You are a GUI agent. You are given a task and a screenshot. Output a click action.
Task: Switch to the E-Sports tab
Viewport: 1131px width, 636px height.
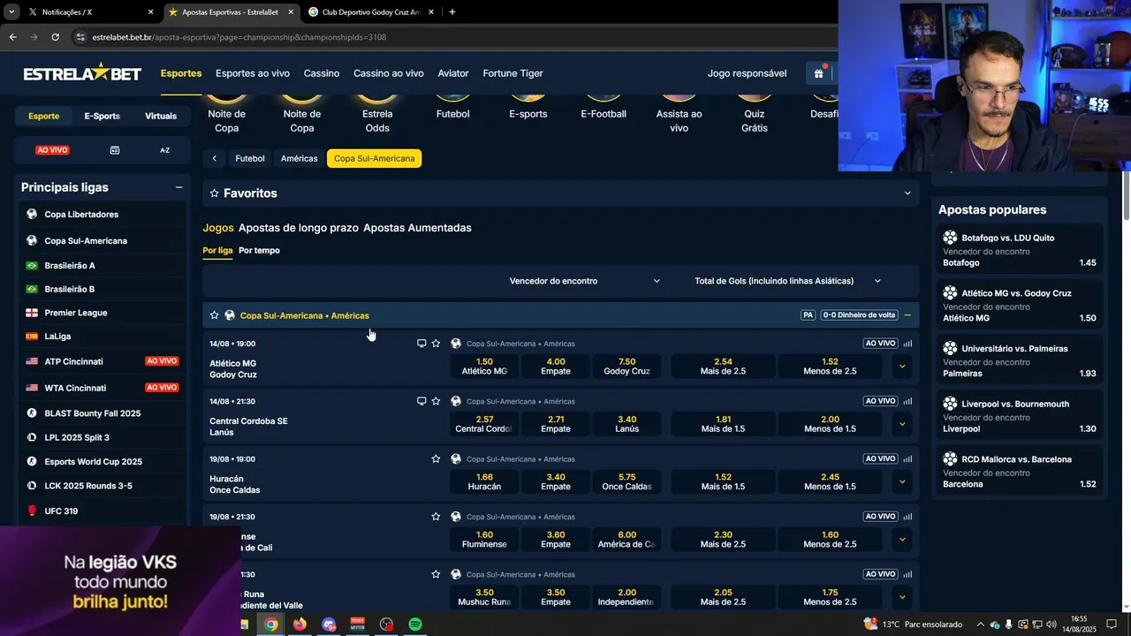click(102, 116)
